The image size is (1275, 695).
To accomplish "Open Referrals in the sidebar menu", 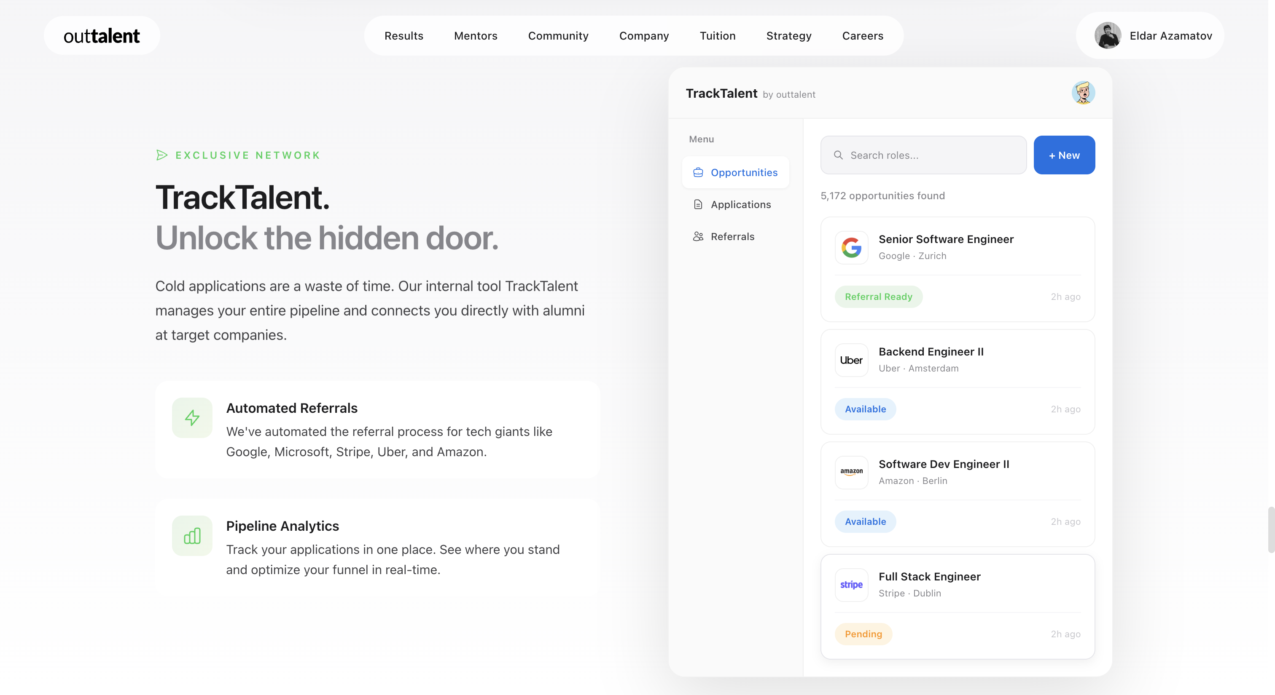I will 732,236.
